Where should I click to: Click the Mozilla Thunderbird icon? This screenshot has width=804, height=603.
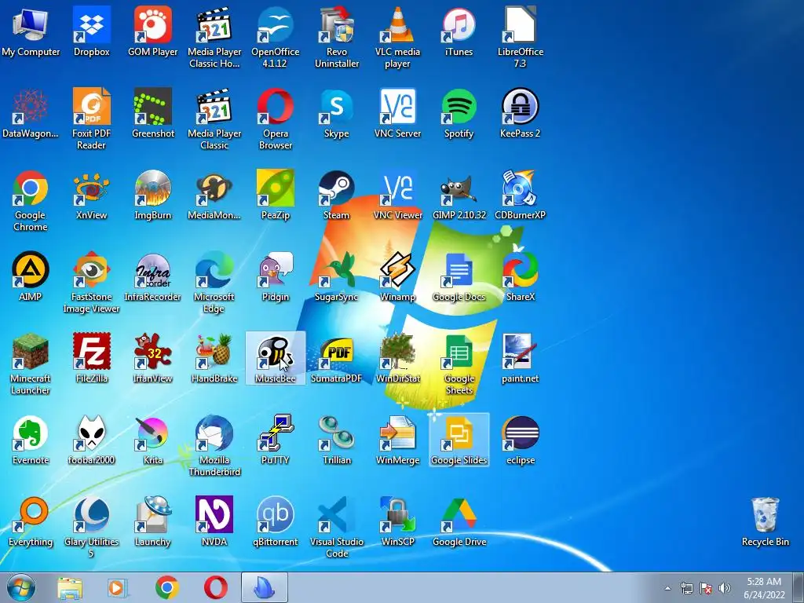click(x=214, y=445)
